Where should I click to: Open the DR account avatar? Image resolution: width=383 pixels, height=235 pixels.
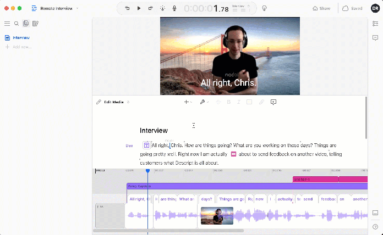coord(375,8)
